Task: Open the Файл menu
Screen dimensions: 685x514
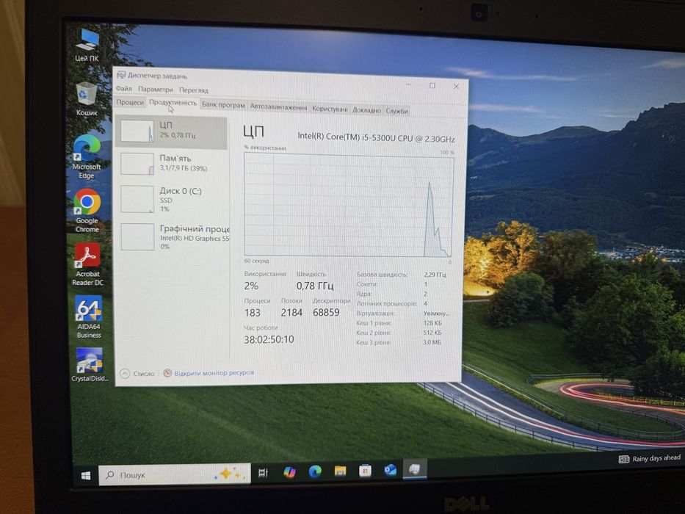Action: point(124,89)
